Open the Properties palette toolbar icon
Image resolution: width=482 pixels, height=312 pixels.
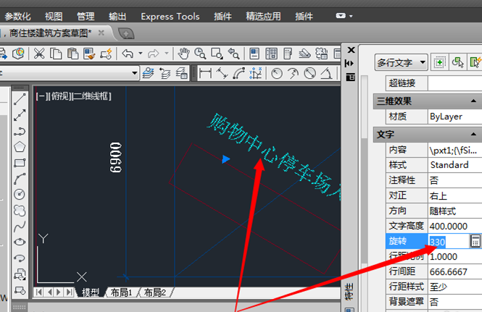tap(254, 54)
